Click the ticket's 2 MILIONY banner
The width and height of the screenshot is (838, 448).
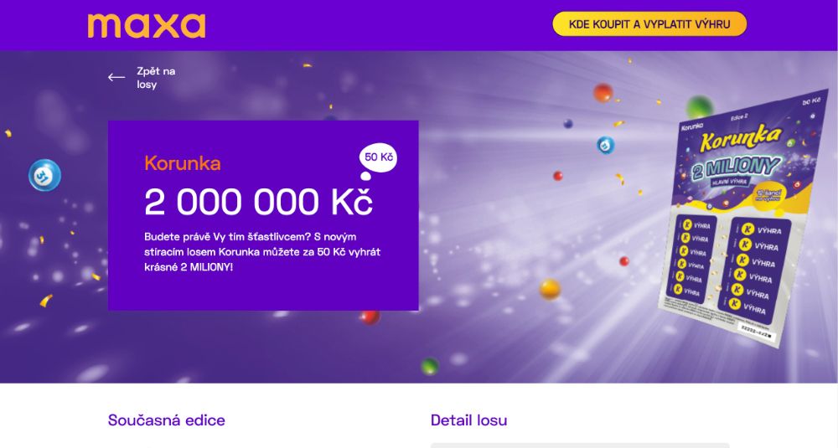pos(736,167)
